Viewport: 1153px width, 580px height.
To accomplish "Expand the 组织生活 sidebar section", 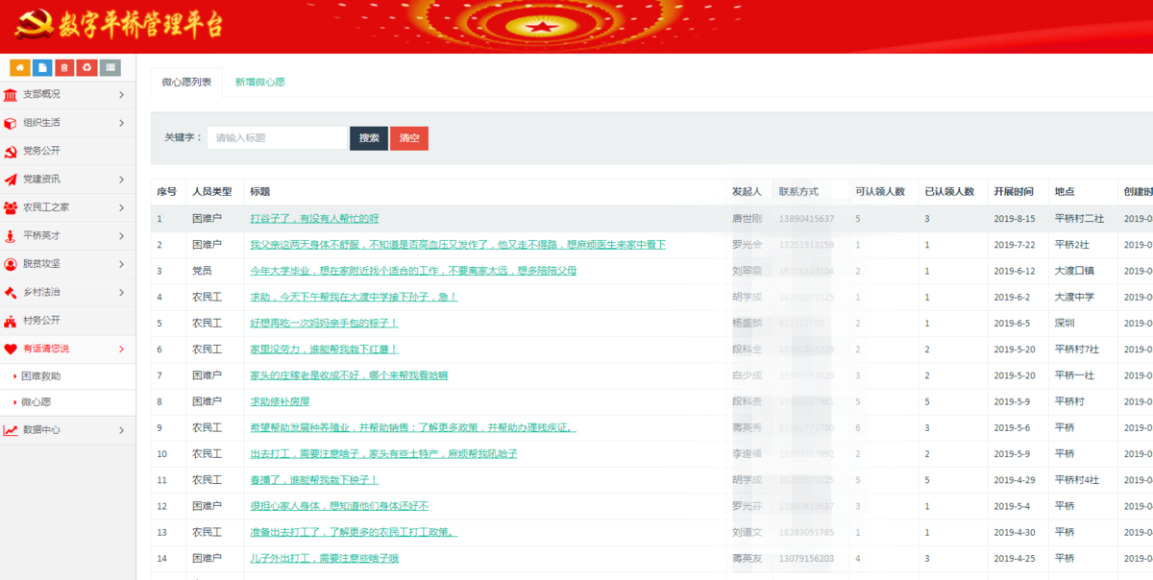I will [x=67, y=123].
